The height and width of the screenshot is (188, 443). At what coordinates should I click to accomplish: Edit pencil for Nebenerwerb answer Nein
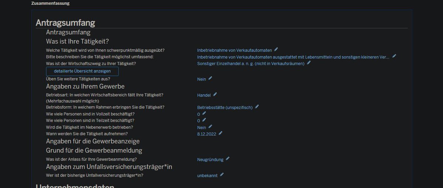coord(210,126)
